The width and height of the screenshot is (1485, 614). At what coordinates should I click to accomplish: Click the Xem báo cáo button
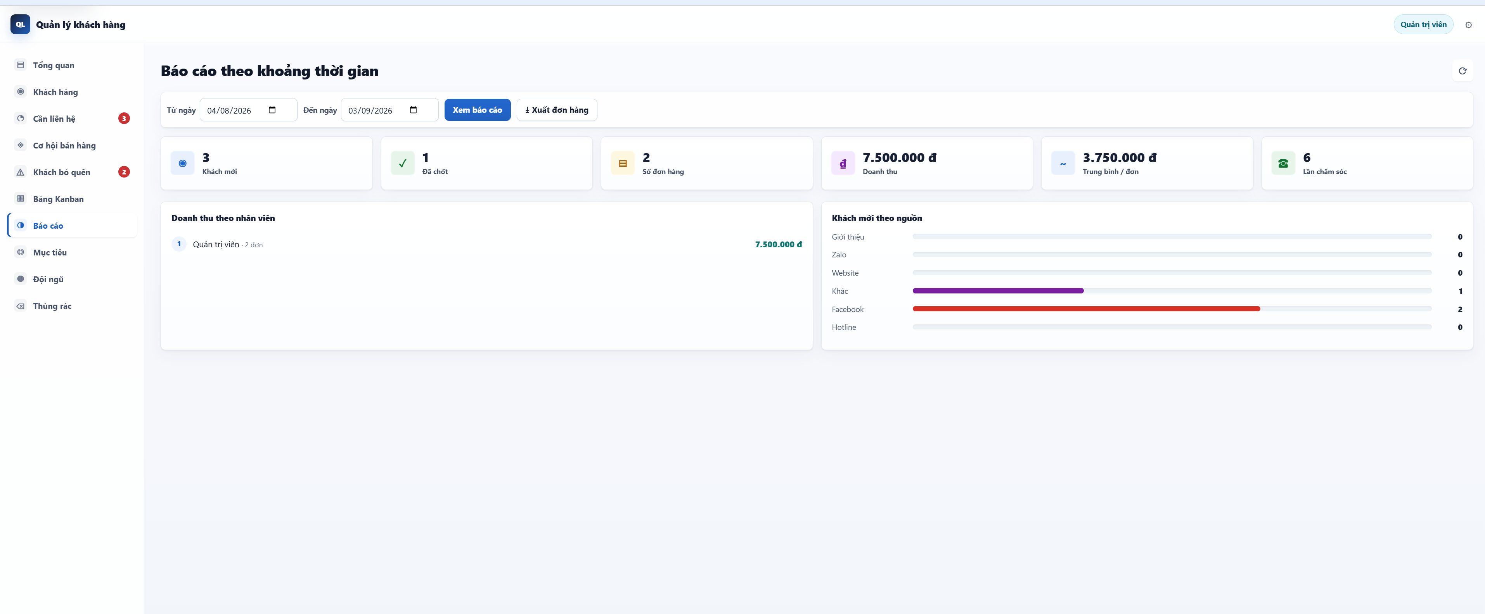coord(477,110)
